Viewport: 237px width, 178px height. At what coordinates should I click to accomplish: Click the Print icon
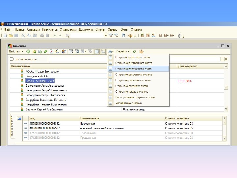click(x=42, y=35)
